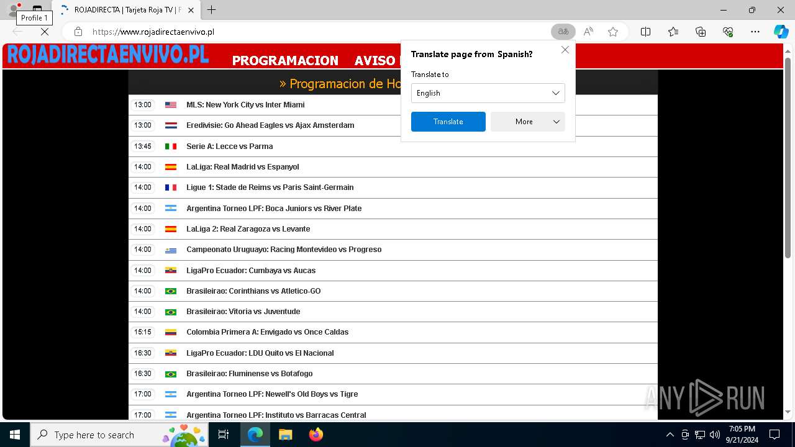This screenshot has height=447, width=795.
Task: Click the Uruguay flag beside Campeonato Uruguayo
Action: click(x=171, y=250)
